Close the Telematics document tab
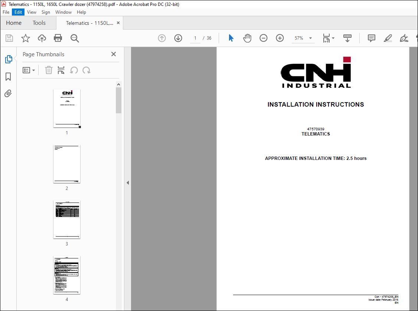The image size is (418, 311). pos(118,23)
